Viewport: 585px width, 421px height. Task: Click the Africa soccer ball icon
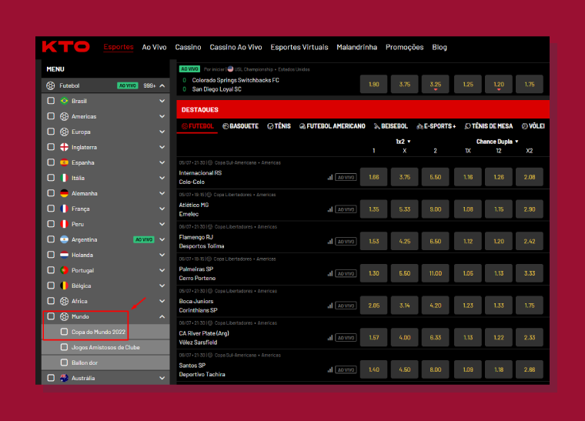(x=64, y=301)
